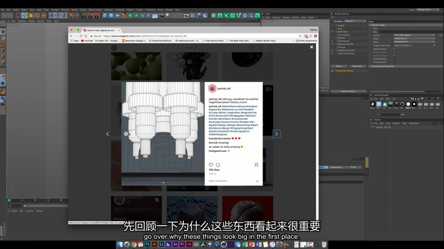The width and height of the screenshot is (444, 249).
Task: Click the Render Settings horizontal scrollbar
Action: click(397, 92)
